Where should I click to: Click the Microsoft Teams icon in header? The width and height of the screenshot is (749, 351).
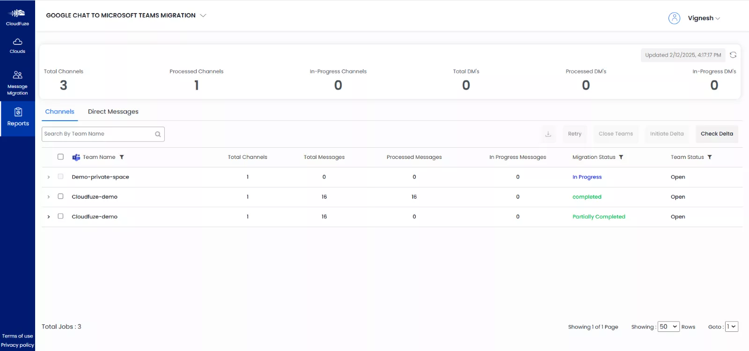(x=76, y=158)
